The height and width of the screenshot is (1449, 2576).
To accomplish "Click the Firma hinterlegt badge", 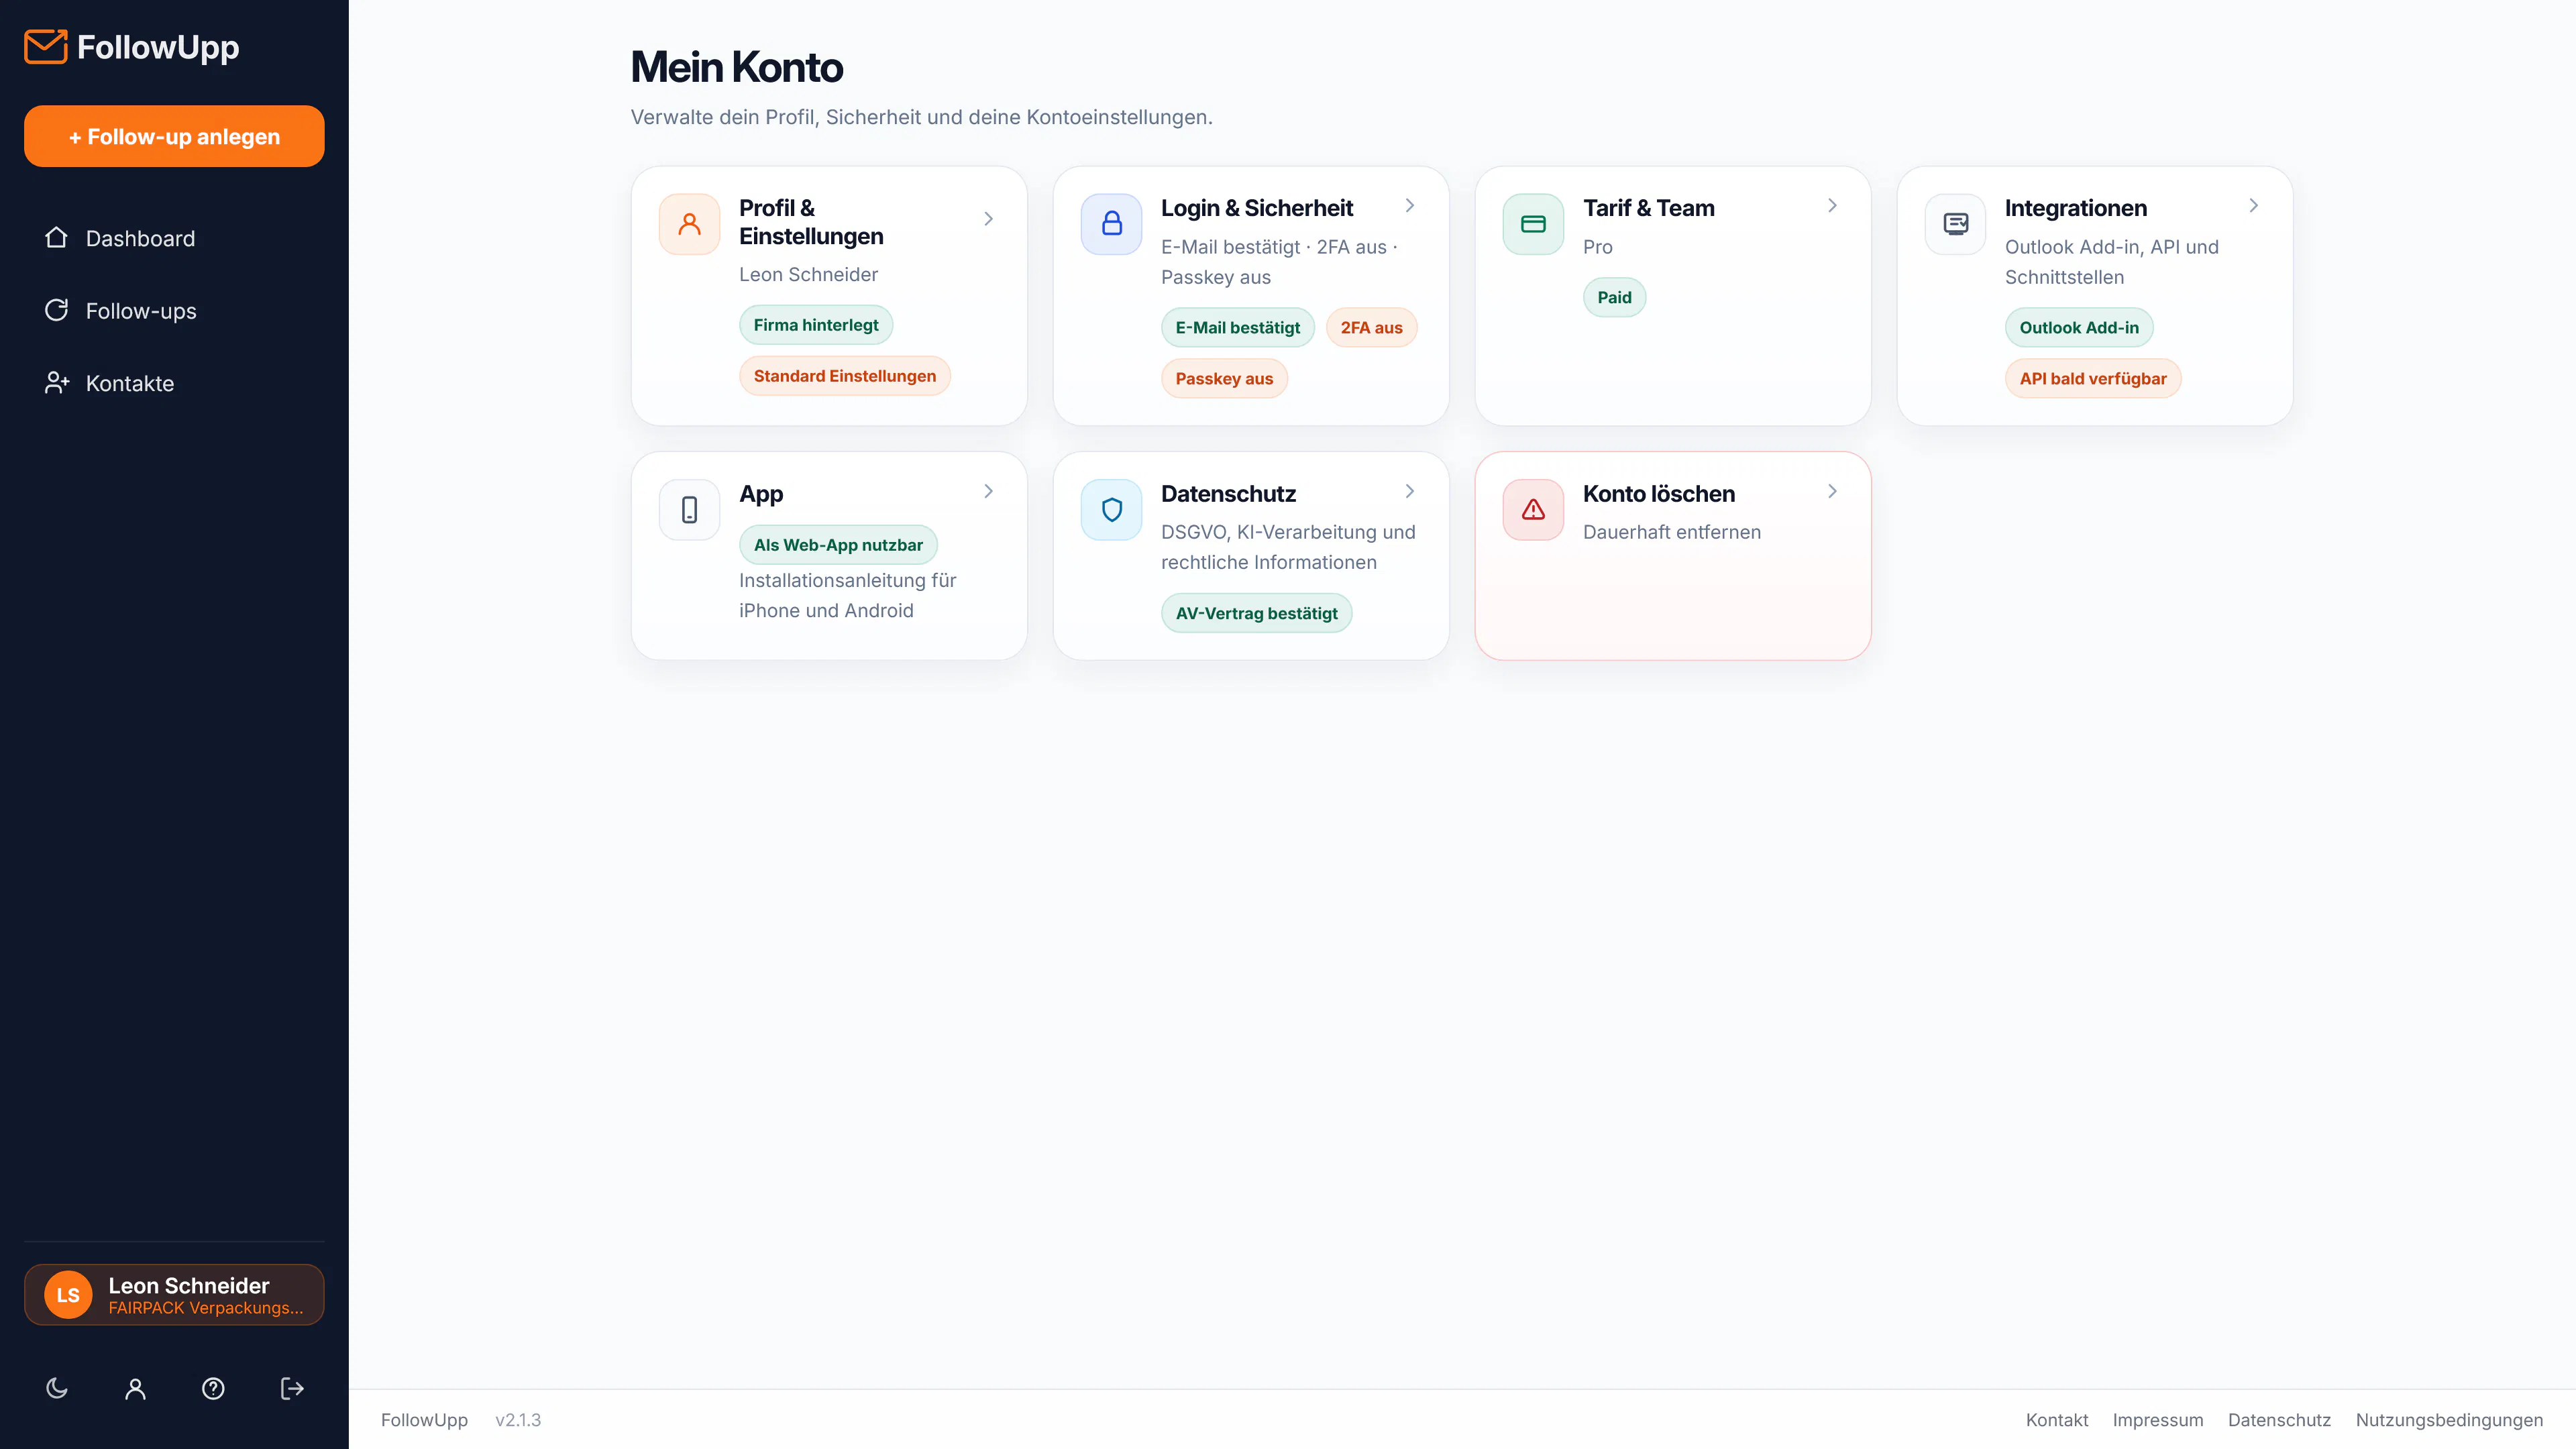I will [816, 325].
